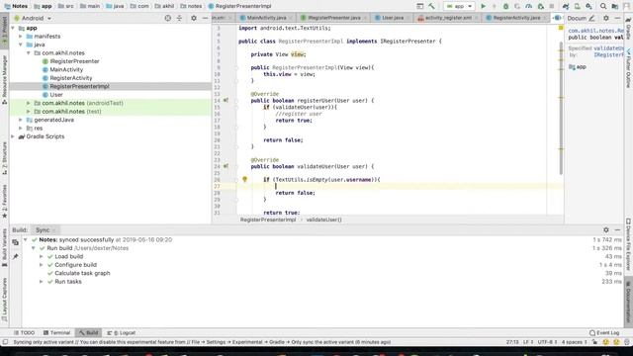Select IRegisterPresenter in project tree
This screenshot has height=356, width=633.
click(x=75, y=61)
